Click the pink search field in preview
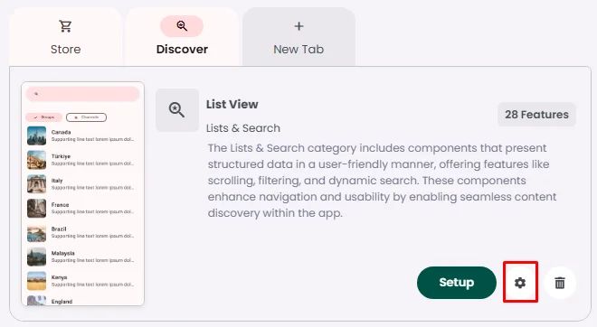This screenshot has height=327, width=597. pos(82,94)
